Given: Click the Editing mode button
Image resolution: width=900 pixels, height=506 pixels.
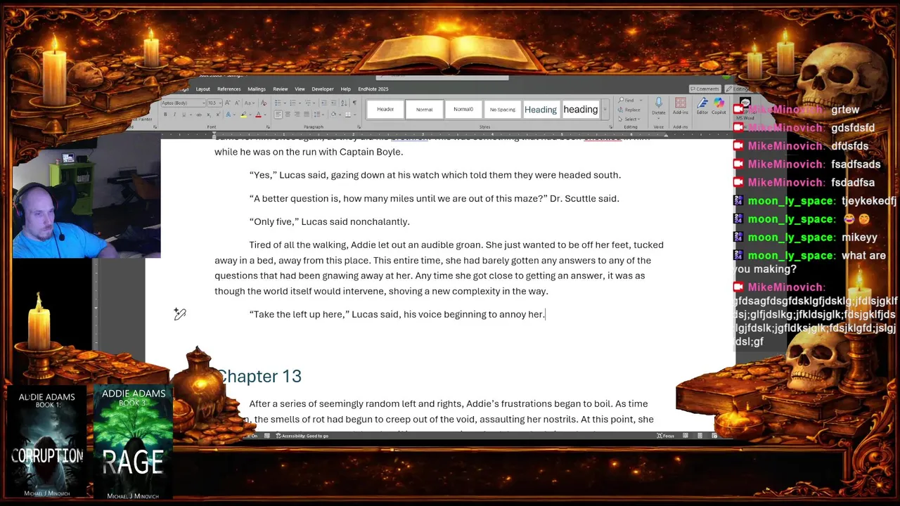Looking at the screenshot, I should pos(738,89).
